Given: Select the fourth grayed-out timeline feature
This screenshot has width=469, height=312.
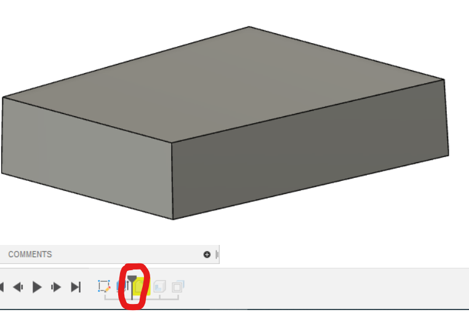Looking at the screenshot, I should 159,286.
